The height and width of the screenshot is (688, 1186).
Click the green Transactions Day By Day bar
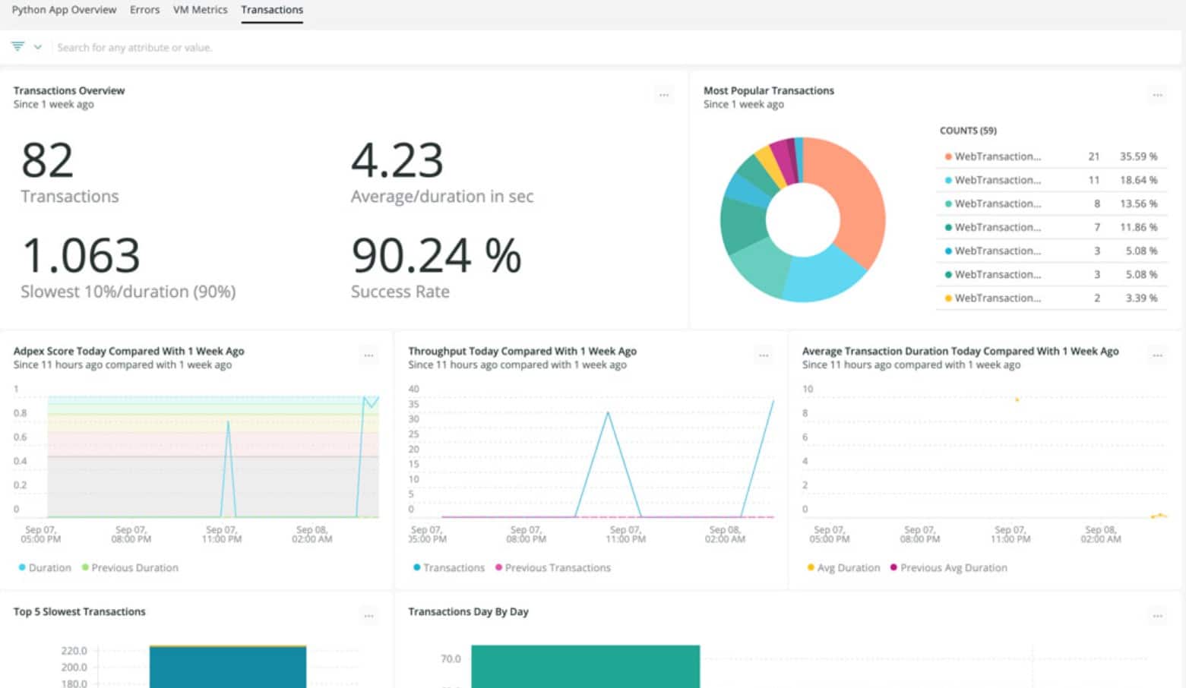click(585, 667)
